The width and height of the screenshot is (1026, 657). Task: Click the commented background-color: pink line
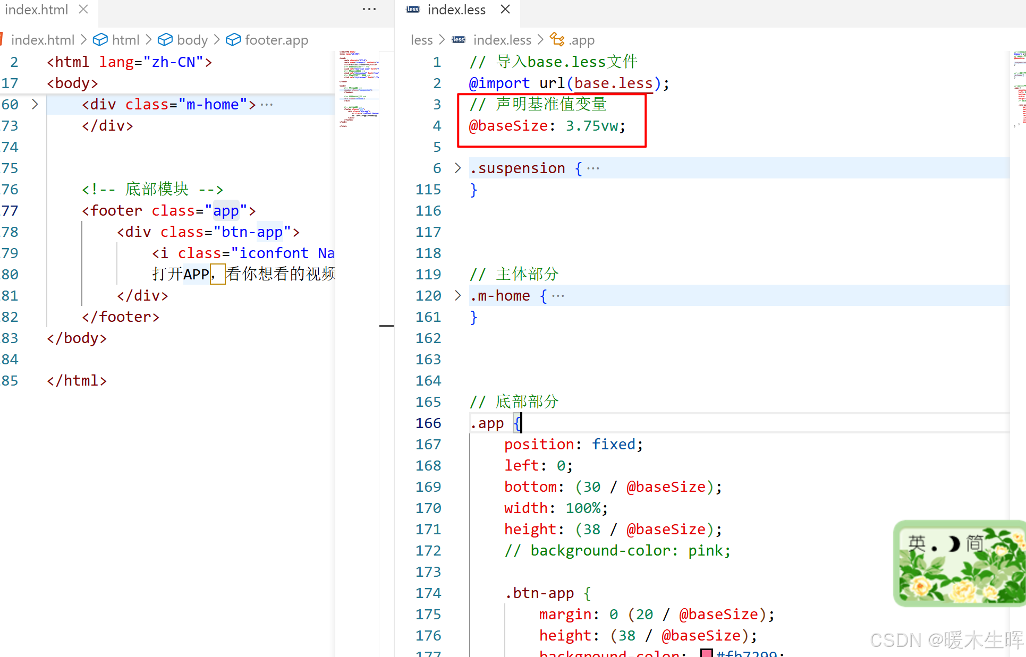click(617, 550)
